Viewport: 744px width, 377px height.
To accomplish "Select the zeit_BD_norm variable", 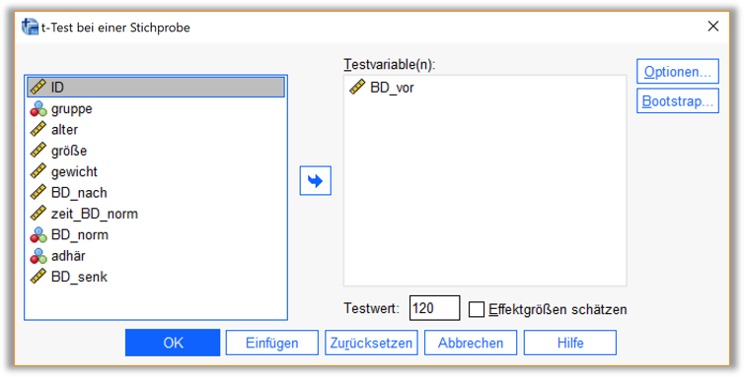I will pos(156,214).
